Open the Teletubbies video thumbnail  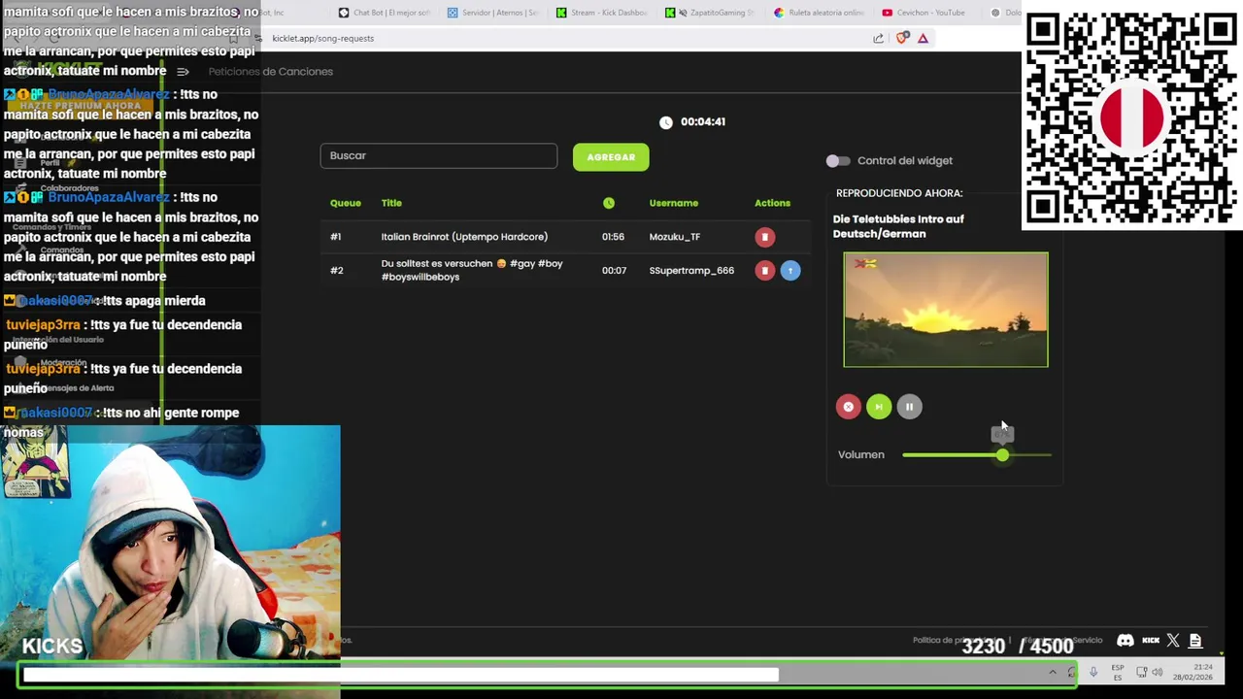coord(946,310)
